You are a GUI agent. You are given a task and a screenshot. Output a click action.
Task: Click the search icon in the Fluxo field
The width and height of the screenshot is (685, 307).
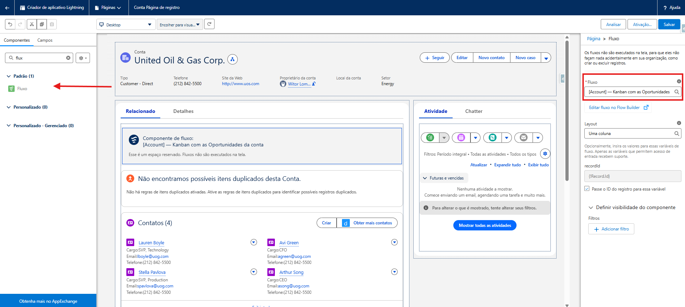tap(676, 92)
